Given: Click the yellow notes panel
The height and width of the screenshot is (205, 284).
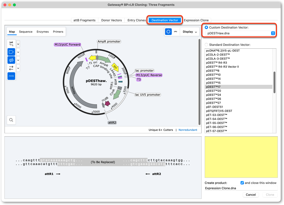Looking at the screenshot, I should (241, 157).
